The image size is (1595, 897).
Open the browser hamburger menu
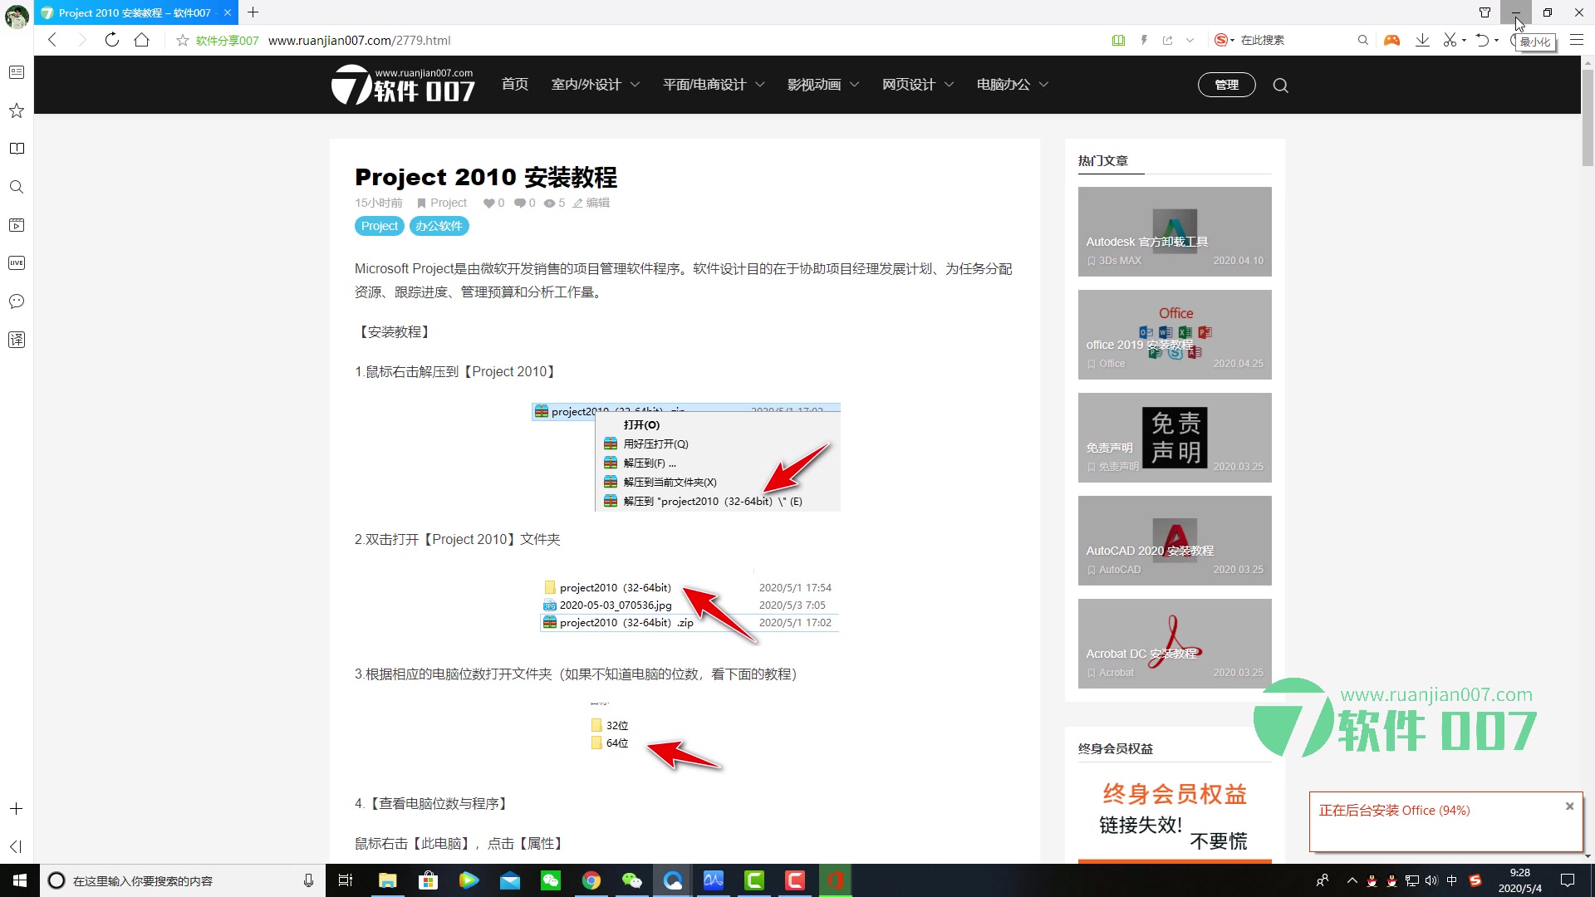[1576, 40]
